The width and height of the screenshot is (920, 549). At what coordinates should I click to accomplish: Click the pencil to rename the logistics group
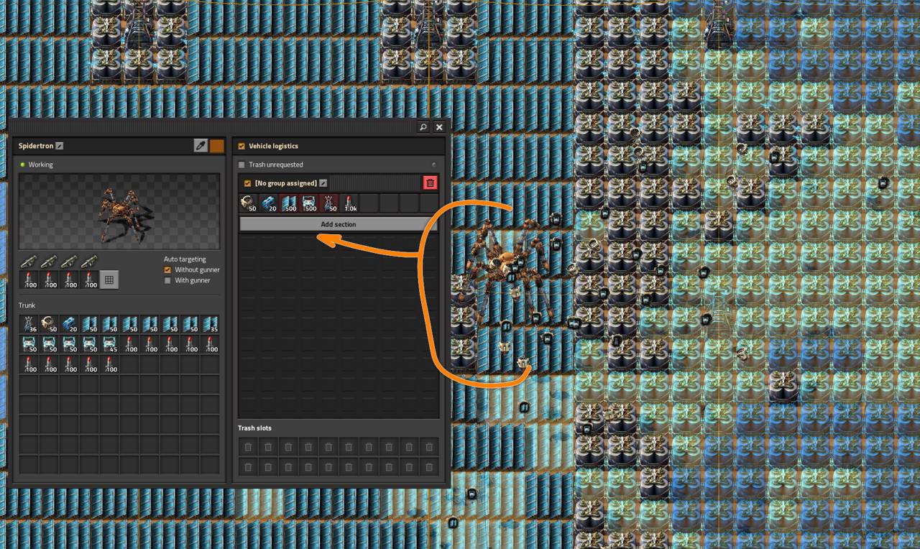coord(323,183)
